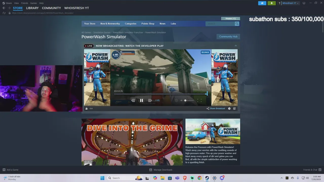This screenshot has height=182, width=324.
Task: Select the STORE tab
Action: 18,8
